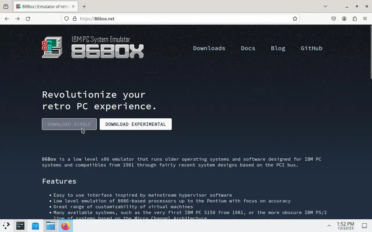The image size is (372, 232).
Task: Click the page vertical scrollbar
Action: pos(371,52)
